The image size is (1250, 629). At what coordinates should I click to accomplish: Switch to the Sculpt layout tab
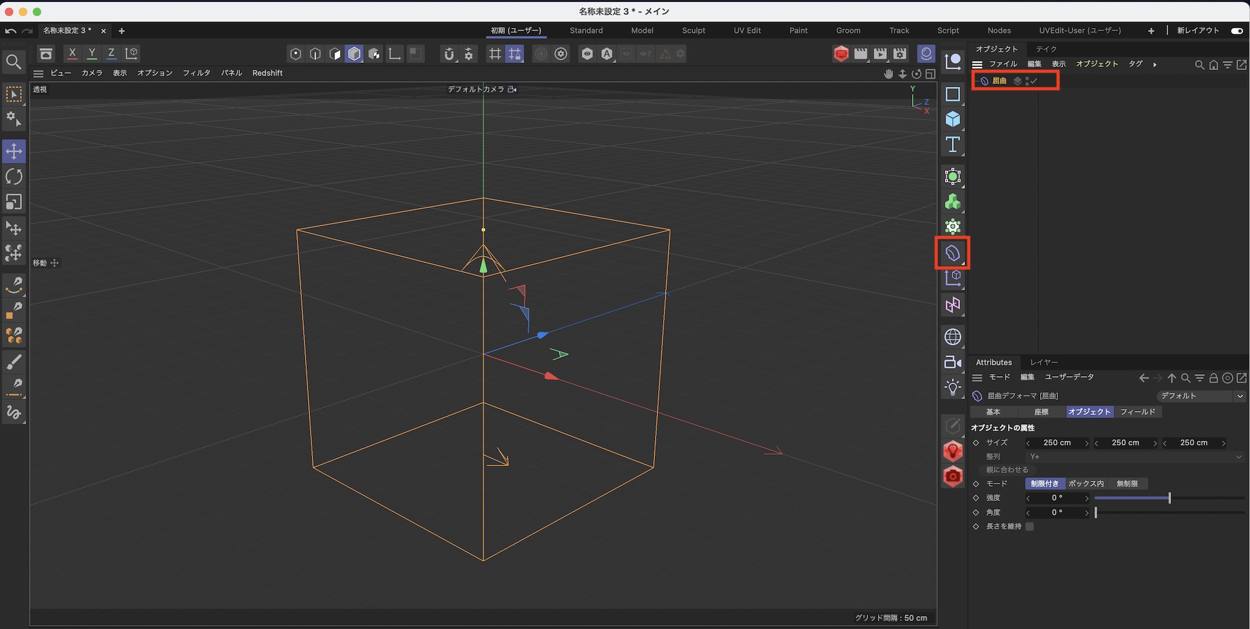[693, 31]
